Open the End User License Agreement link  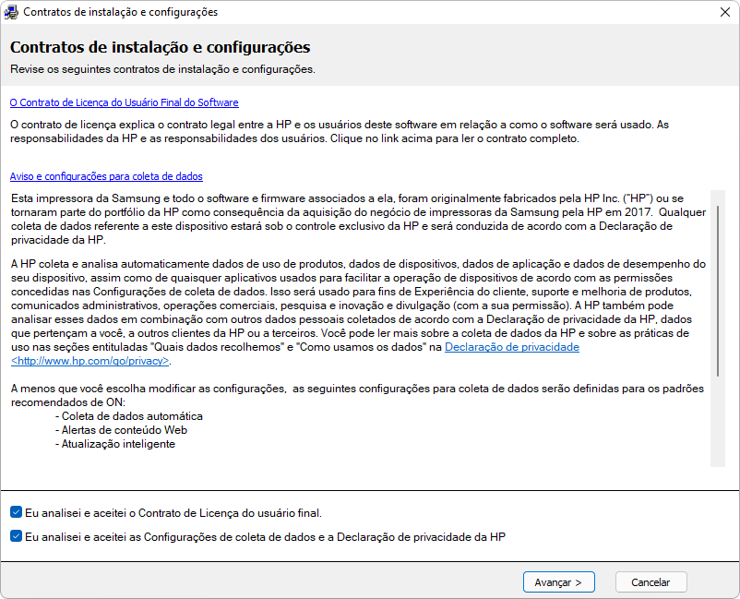click(125, 102)
